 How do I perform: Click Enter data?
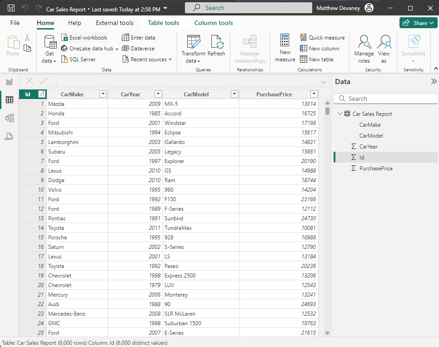(x=139, y=38)
